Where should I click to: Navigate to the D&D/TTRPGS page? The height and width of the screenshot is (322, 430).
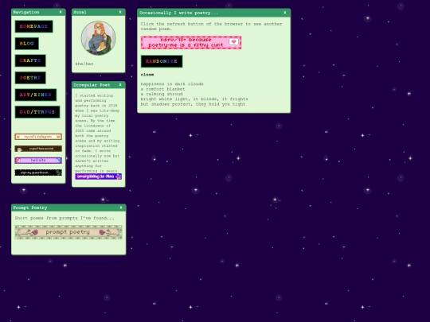click(x=37, y=112)
